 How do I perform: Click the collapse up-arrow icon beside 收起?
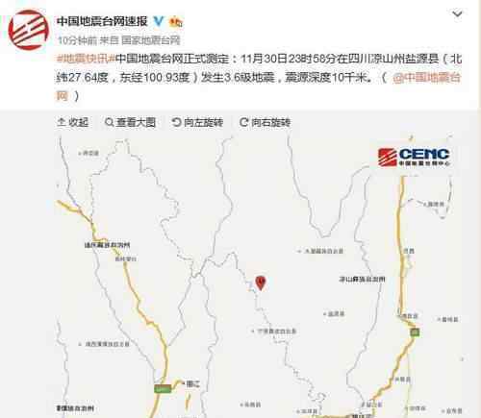(x=62, y=122)
